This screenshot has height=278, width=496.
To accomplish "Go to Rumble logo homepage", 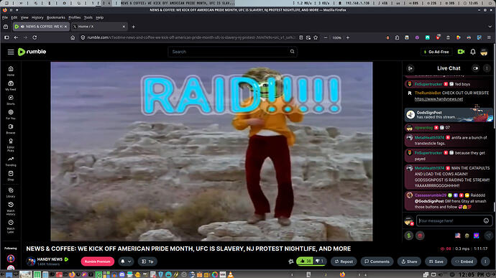I will (32, 52).
